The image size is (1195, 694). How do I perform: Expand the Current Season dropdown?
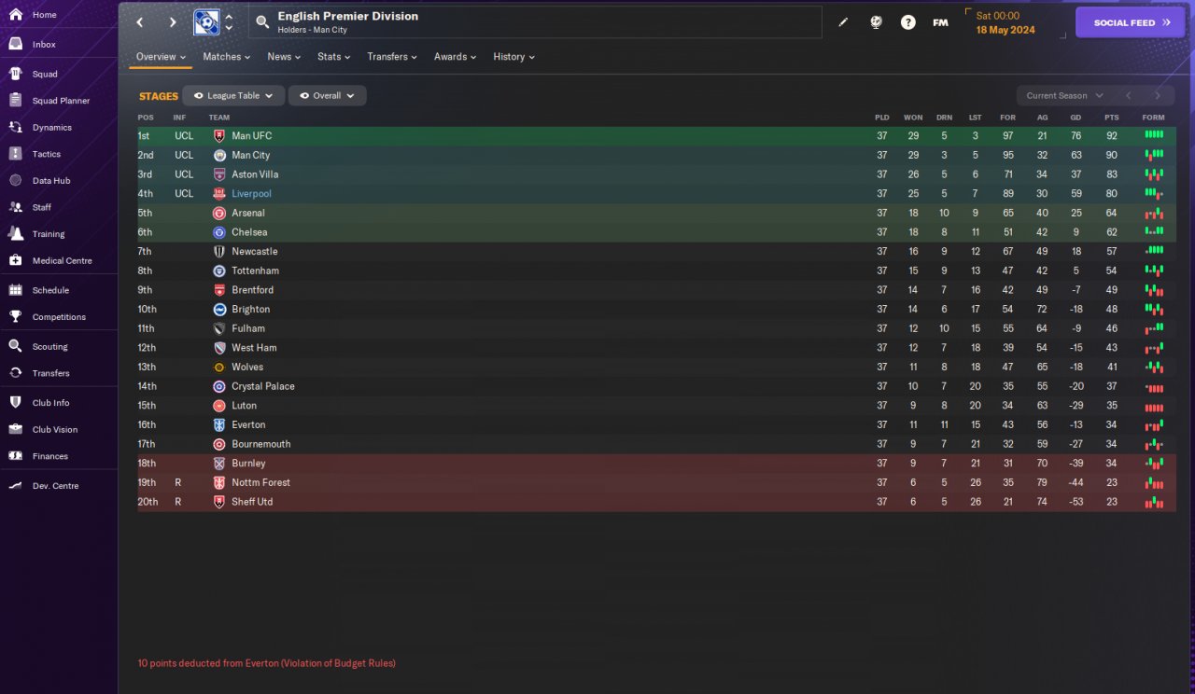tap(1064, 95)
